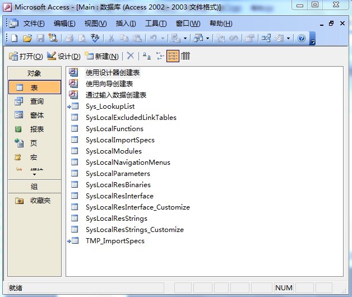Image resolution: width=352 pixels, height=297 pixels.
Task: Click the Cut scissors icon
Action: [x=111, y=39]
